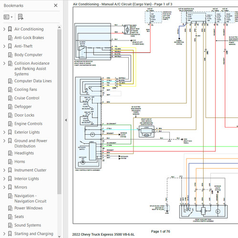
Task: Click the Seats bookmark icon
Action: 10,217
